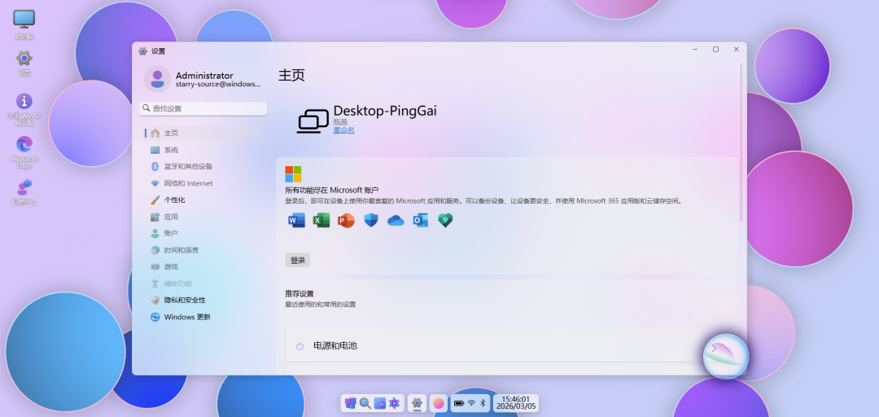Click the Desktop-PingGai device icon
The width and height of the screenshot is (879, 417).
click(x=313, y=121)
